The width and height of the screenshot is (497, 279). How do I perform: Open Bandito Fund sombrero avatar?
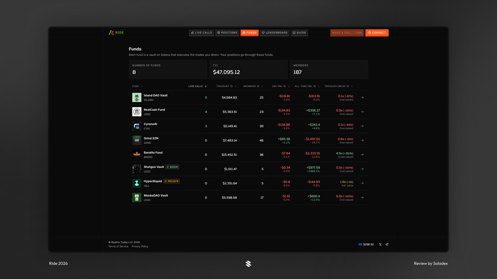tap(137, 155)
